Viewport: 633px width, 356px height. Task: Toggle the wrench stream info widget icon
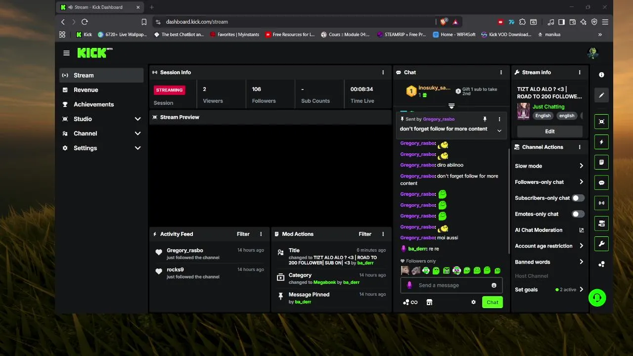pyautogui.click(x=601, y=244)
